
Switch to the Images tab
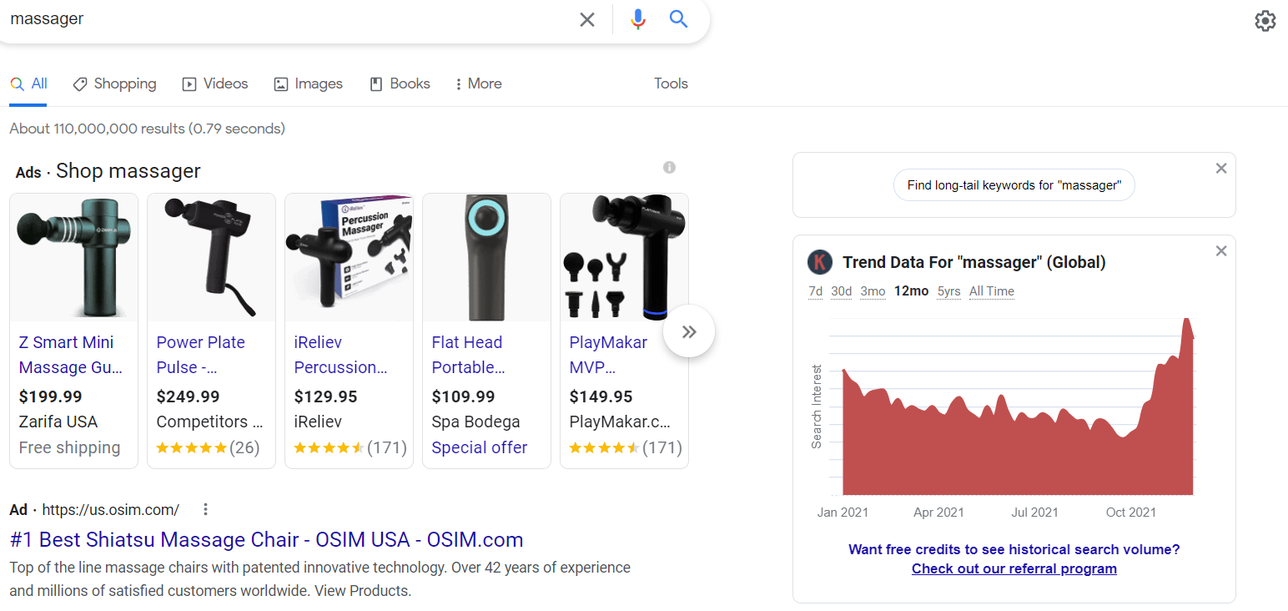(x=309, y=83)
